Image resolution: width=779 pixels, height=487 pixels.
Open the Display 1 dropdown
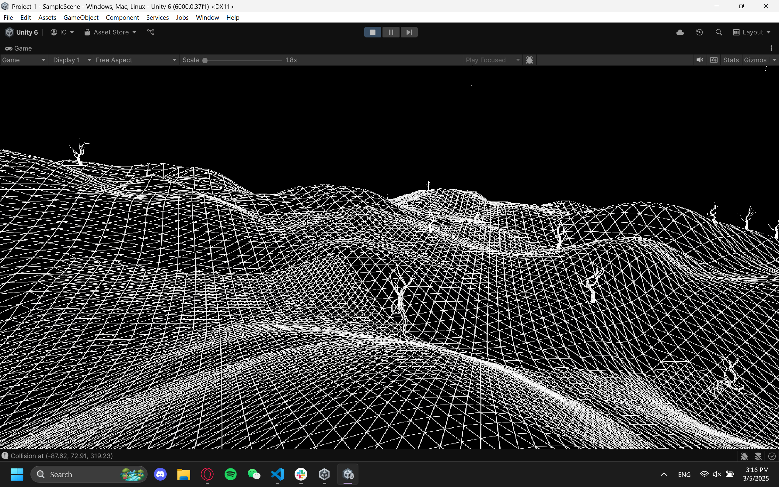(x=71, y=60)
